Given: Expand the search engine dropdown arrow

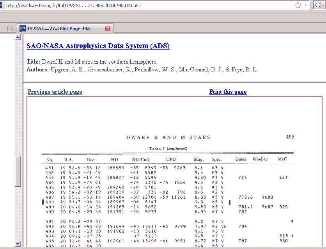Looking at the screenshot, I should click(324, 5).
